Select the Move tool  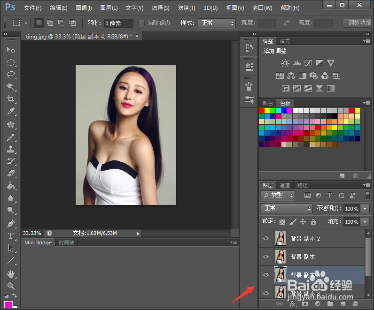tap(11, 50)
